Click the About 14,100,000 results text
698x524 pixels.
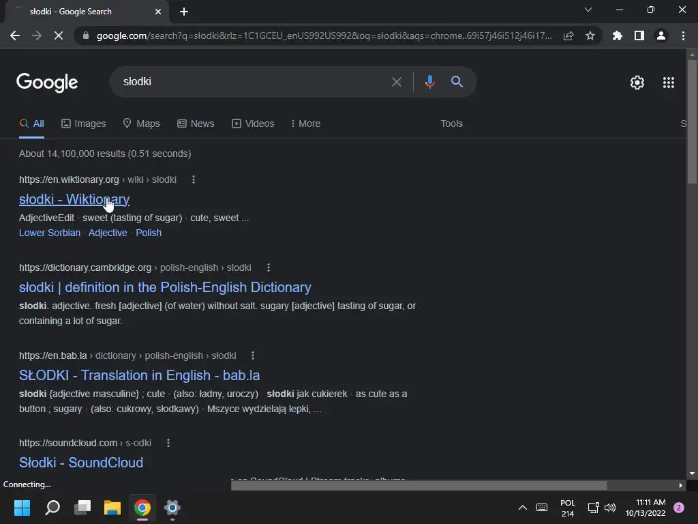pos(105,154)
